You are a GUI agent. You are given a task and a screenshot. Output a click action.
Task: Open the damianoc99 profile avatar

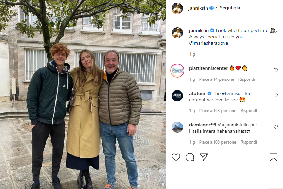[177, 127]
